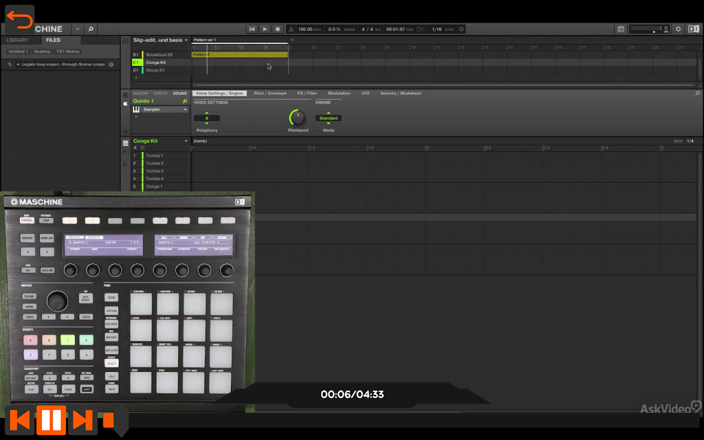The height and width of the screenshot is (440, 704).
Task: Toggle the audio engine power button
Action: (678, 29)
